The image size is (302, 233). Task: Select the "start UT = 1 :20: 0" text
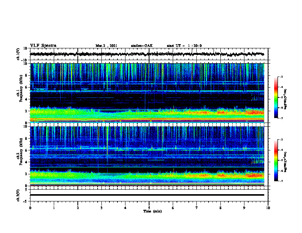click(184, 46)
